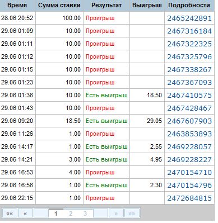Click the Сумма ставки column header
This screenshot has width=218, height=223.
(59, 5)
